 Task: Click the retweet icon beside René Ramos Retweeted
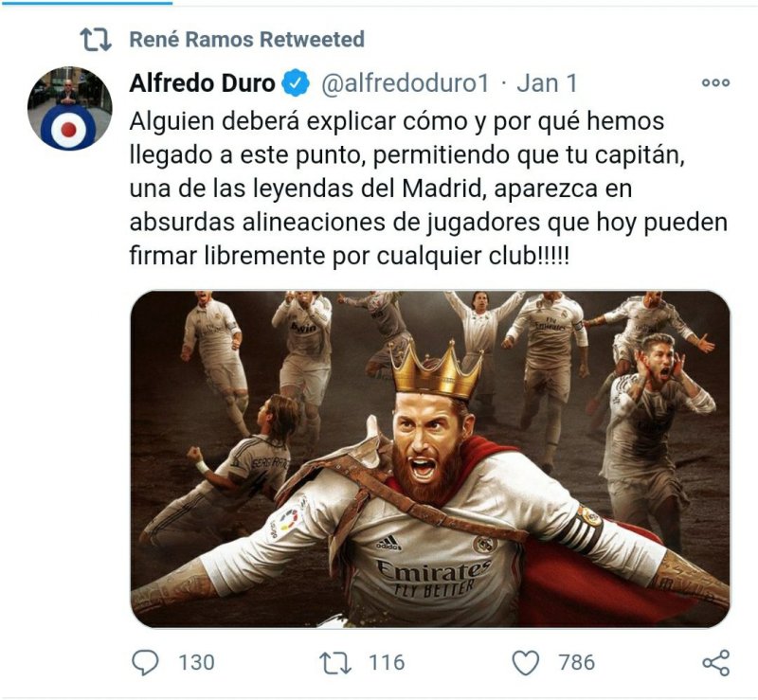[x=96, y=40]
